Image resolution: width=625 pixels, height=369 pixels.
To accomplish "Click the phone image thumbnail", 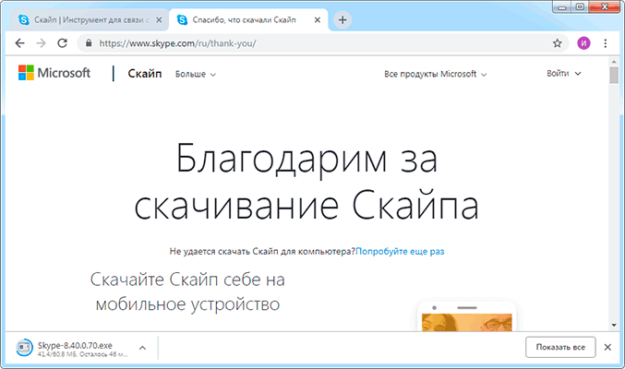I will [x=467, y=316].
